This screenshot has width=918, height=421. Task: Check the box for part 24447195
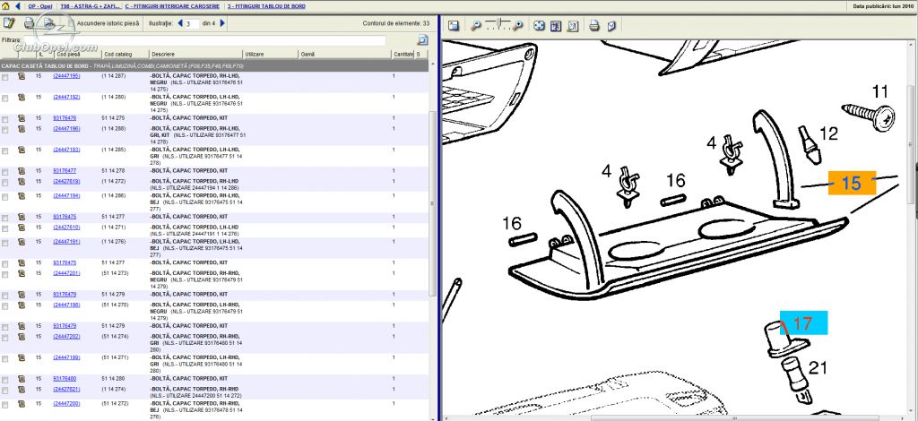click(x=5, y=77)
